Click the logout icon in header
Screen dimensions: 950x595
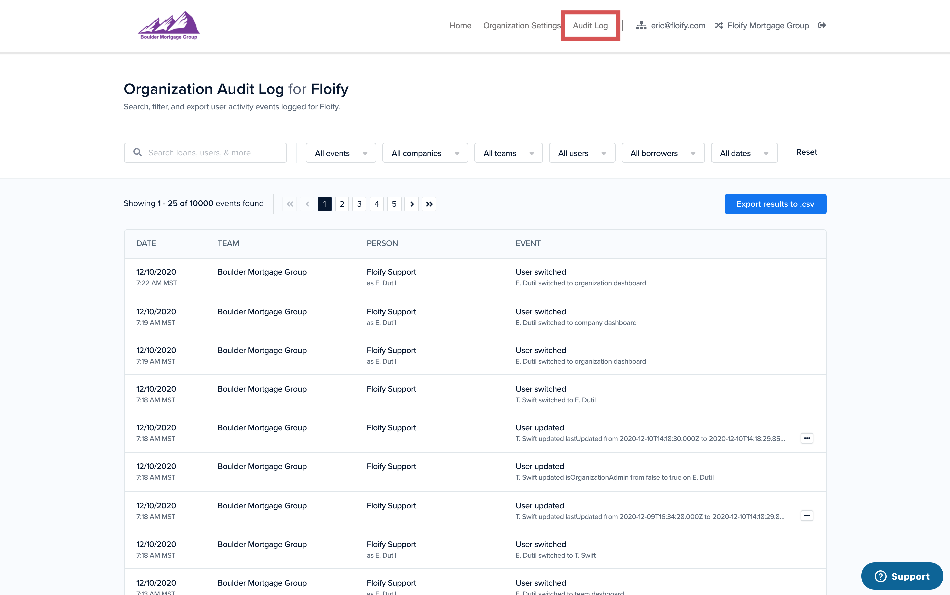822,26
